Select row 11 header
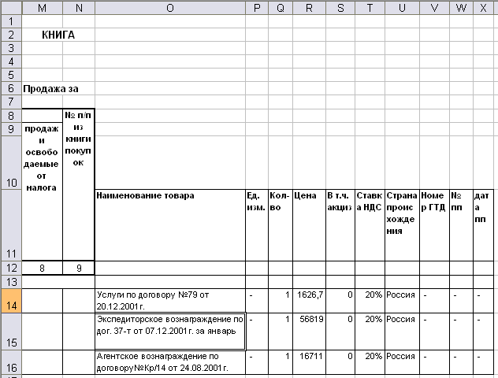The width and height of the screenshot is (498, 378). click(11, 225)
